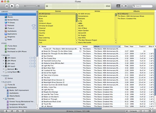Uncheck Back Door Man checkbox
The width and height of the screenshot is (156, 113).
[x=42, y=68]
